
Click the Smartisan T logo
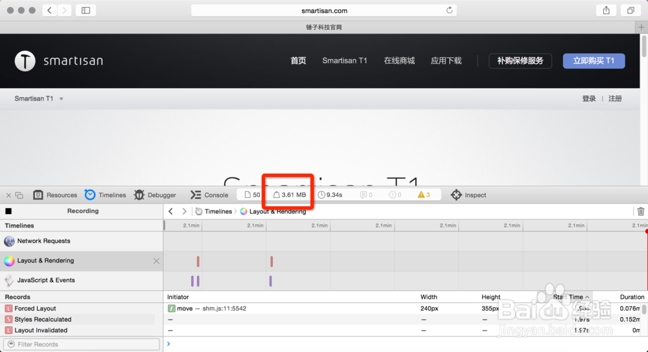[x=25, y=61]
